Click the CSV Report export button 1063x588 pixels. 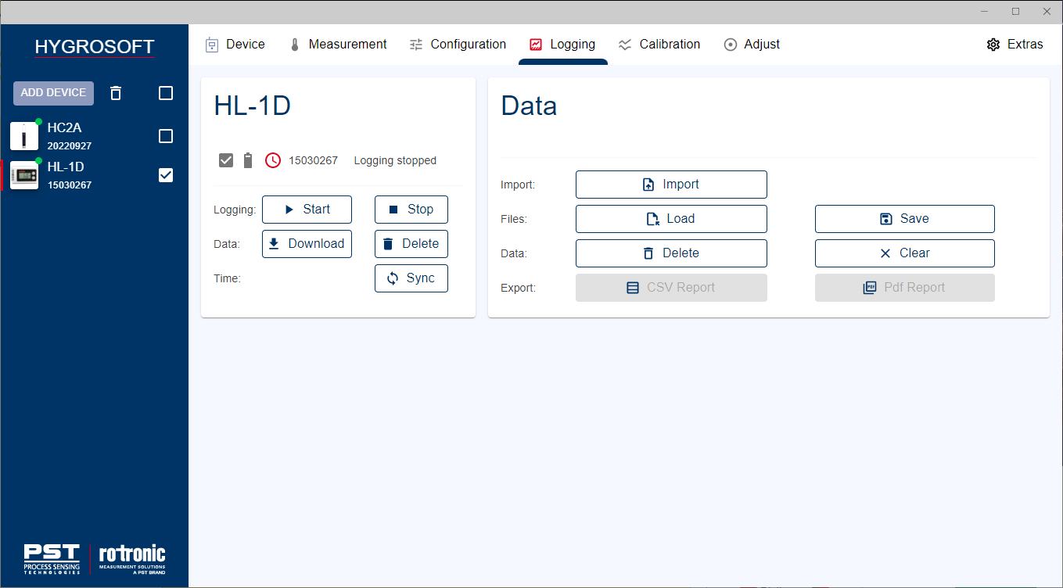pos(671,288)
